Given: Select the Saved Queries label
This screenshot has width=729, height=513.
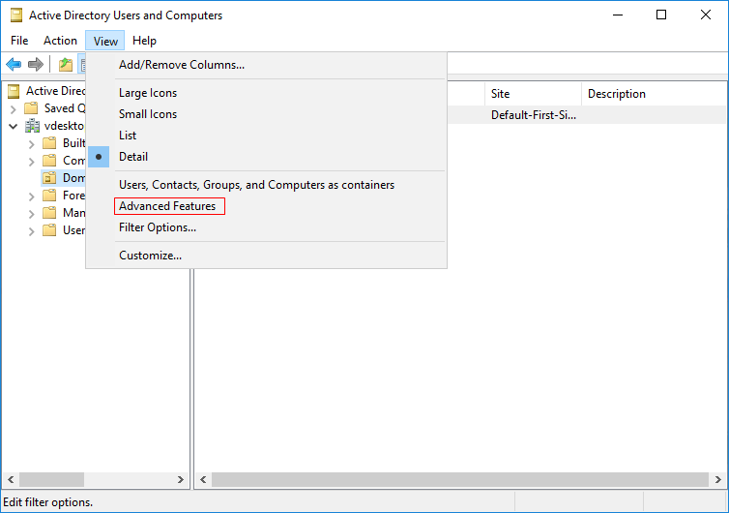Looking at the screenshot, I should click(65, 108).
